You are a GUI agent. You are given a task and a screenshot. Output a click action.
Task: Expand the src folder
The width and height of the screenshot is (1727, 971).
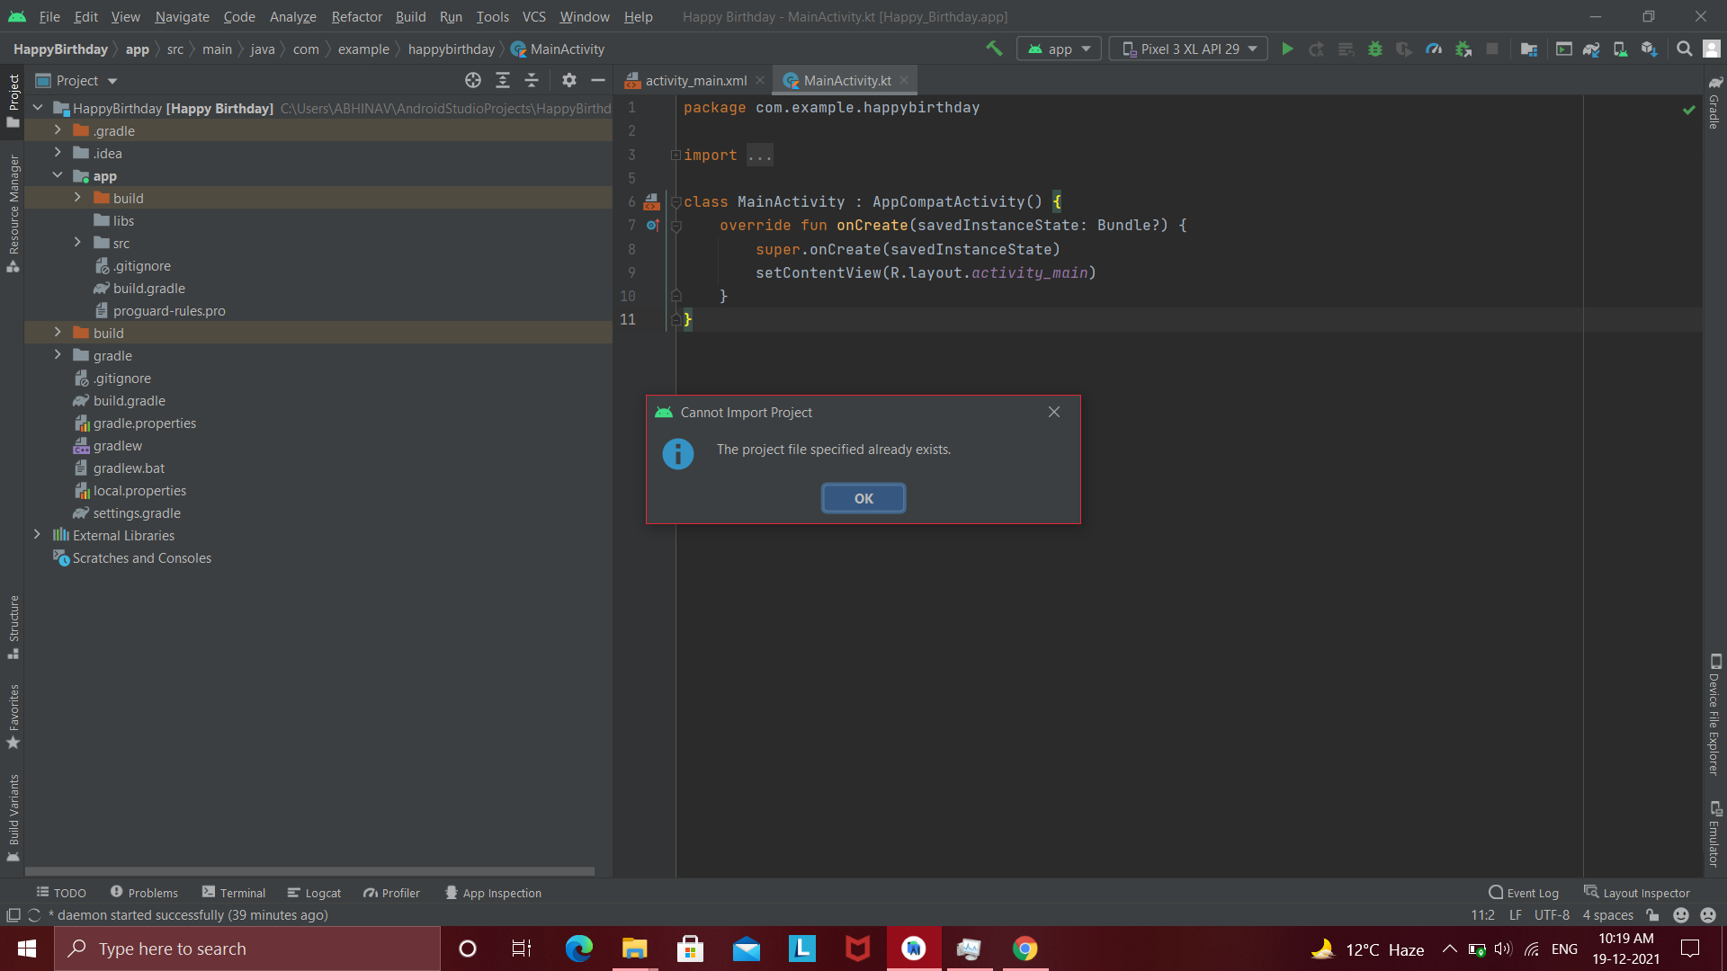[77, 243]
